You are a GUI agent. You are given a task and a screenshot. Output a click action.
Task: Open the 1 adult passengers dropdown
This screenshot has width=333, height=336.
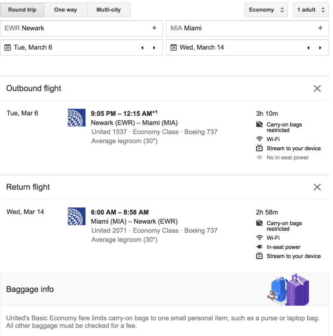pos(311,10)
